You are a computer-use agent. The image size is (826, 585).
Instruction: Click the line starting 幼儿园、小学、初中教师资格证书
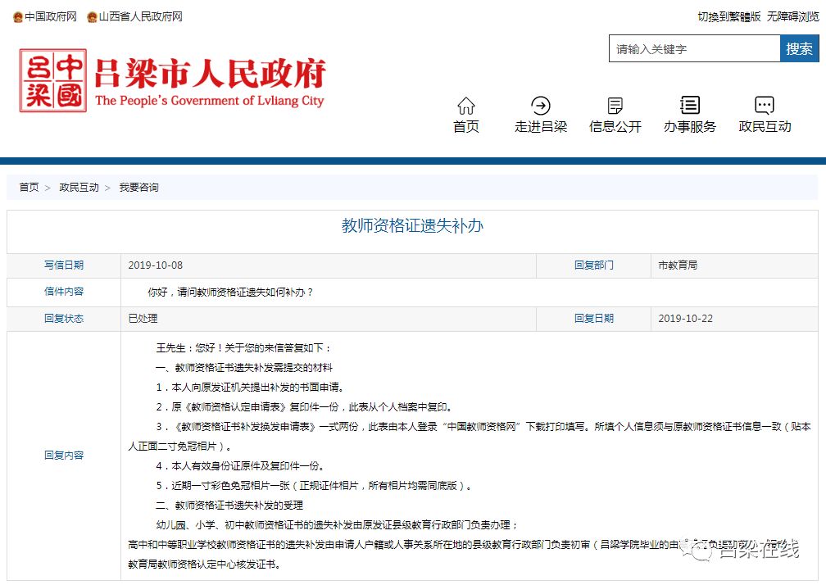[337, 525]
